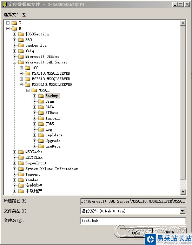Select the folder labeled 100

pyautogui.click(x=35, y=68)
